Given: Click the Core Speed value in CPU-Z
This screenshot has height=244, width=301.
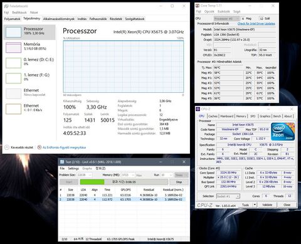Looking at the screenshot, I should 228,172.
